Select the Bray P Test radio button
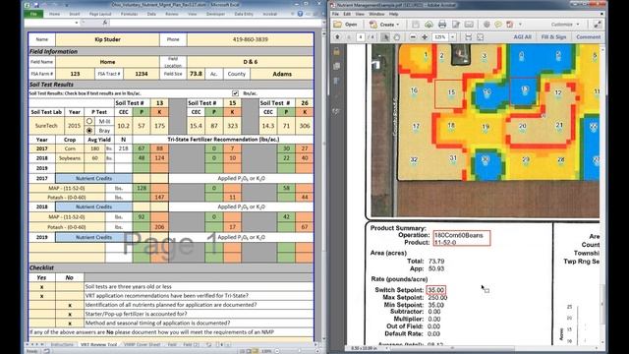 (x=89, y=130)
